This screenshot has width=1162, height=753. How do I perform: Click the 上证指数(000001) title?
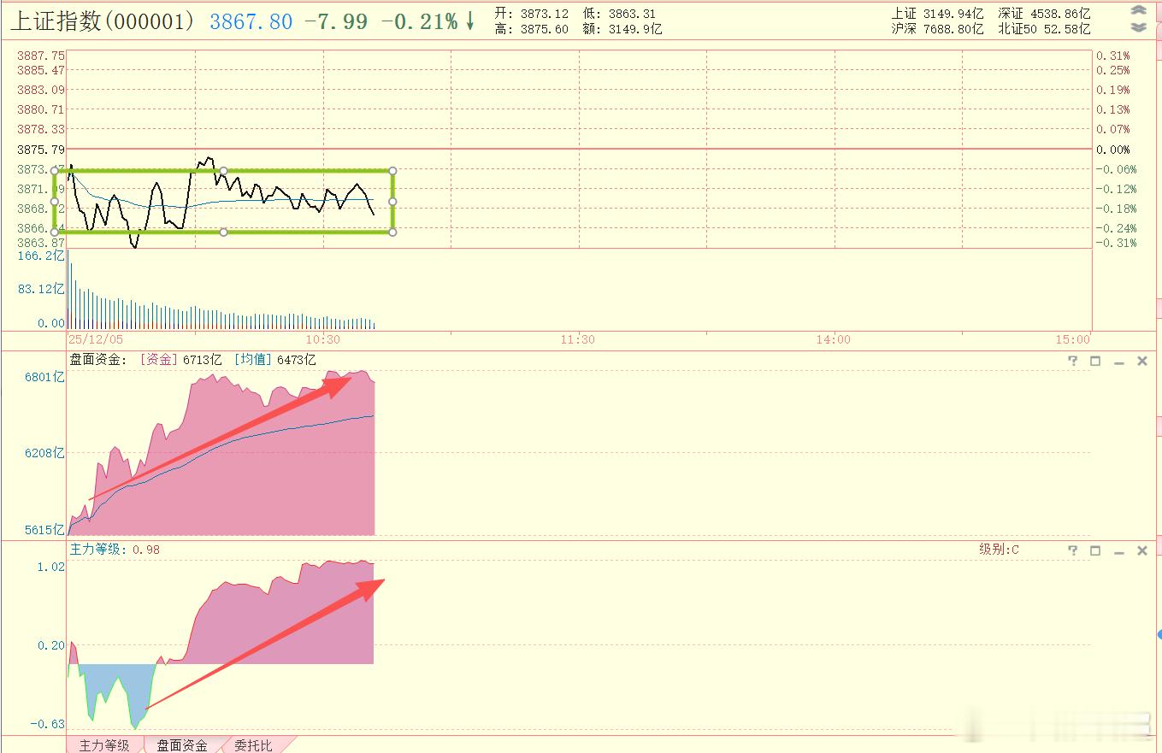tap(103, 21)
